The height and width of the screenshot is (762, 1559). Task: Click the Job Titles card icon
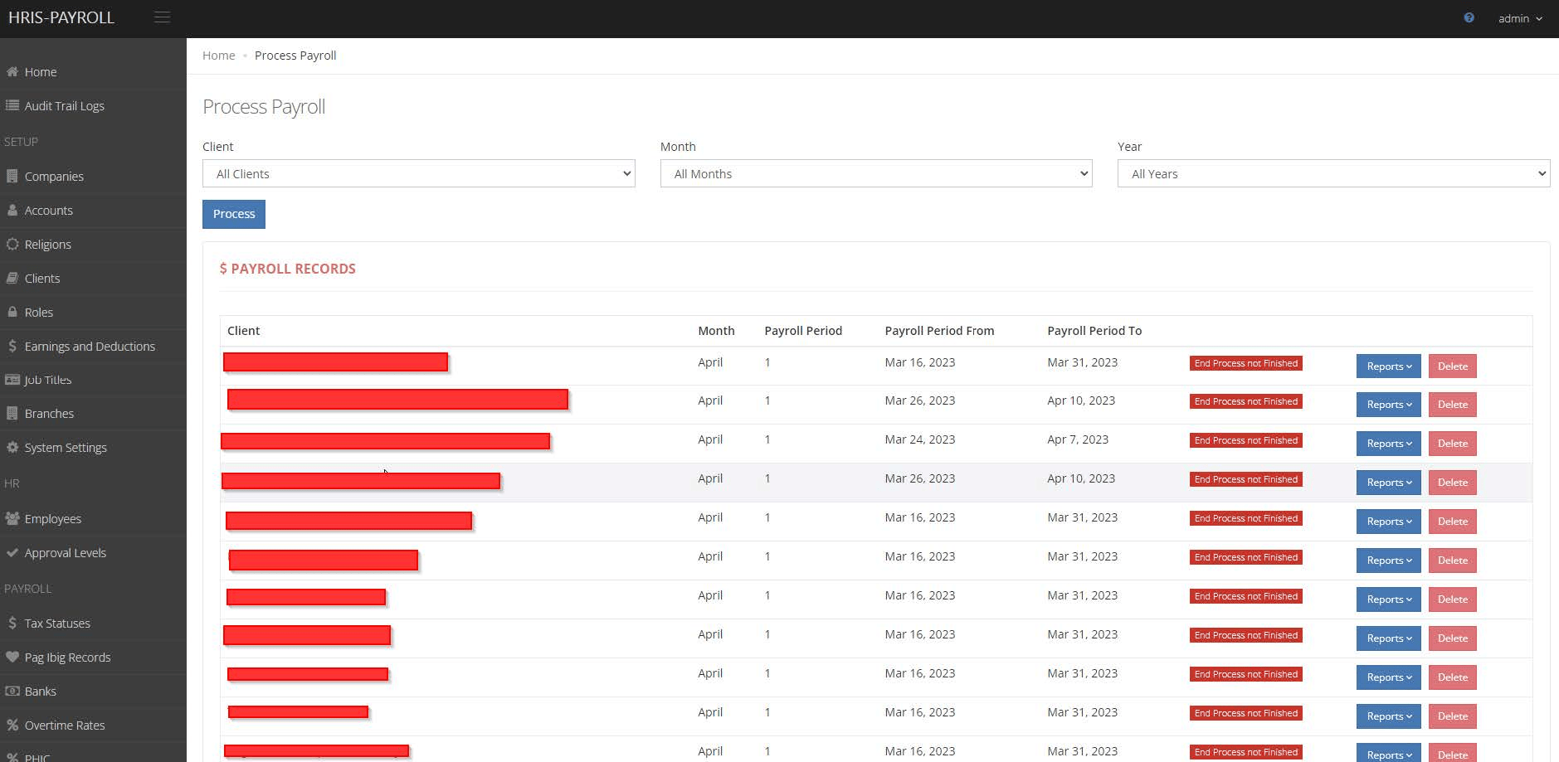12,380
